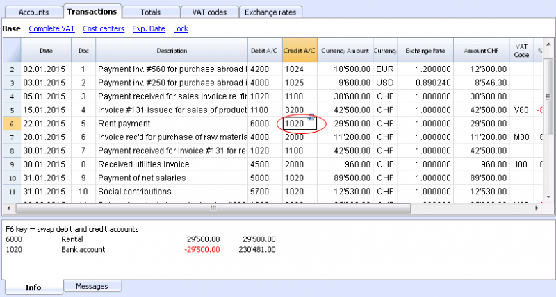Screen dimensions: 556x297
Task: Click amount CHF 8'546.30
Action: (481, 83)
